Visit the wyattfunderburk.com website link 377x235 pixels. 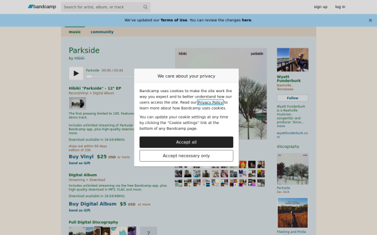(x=292, y=135)
